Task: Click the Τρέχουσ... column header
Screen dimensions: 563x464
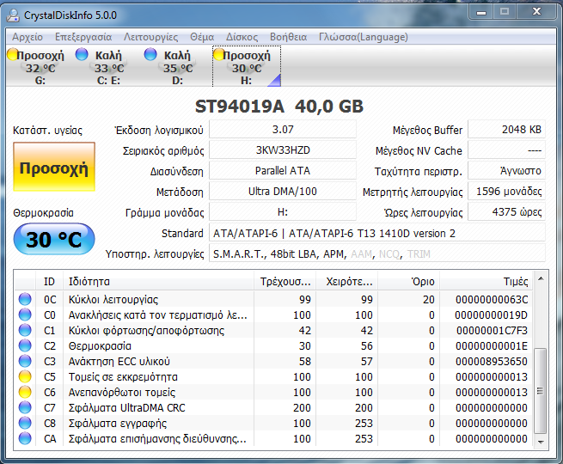Action: (x=285, y=281)
